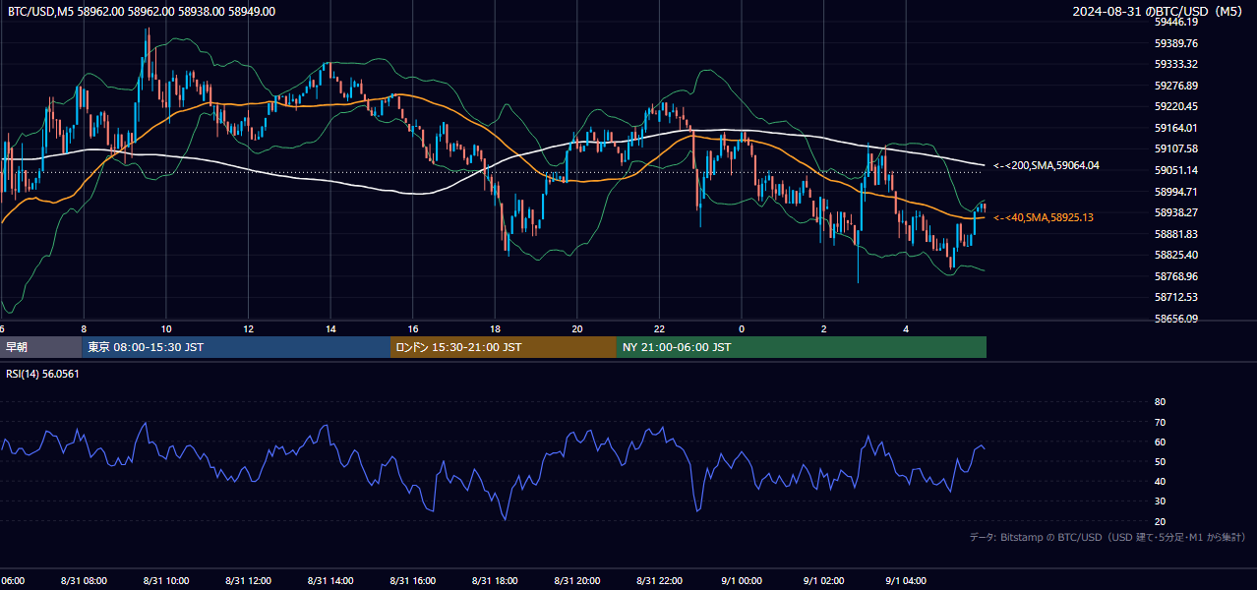This screenshot has width=1257, height=590.
Task: Click the 8/31 16:00 time label
Action: (413, 581)
